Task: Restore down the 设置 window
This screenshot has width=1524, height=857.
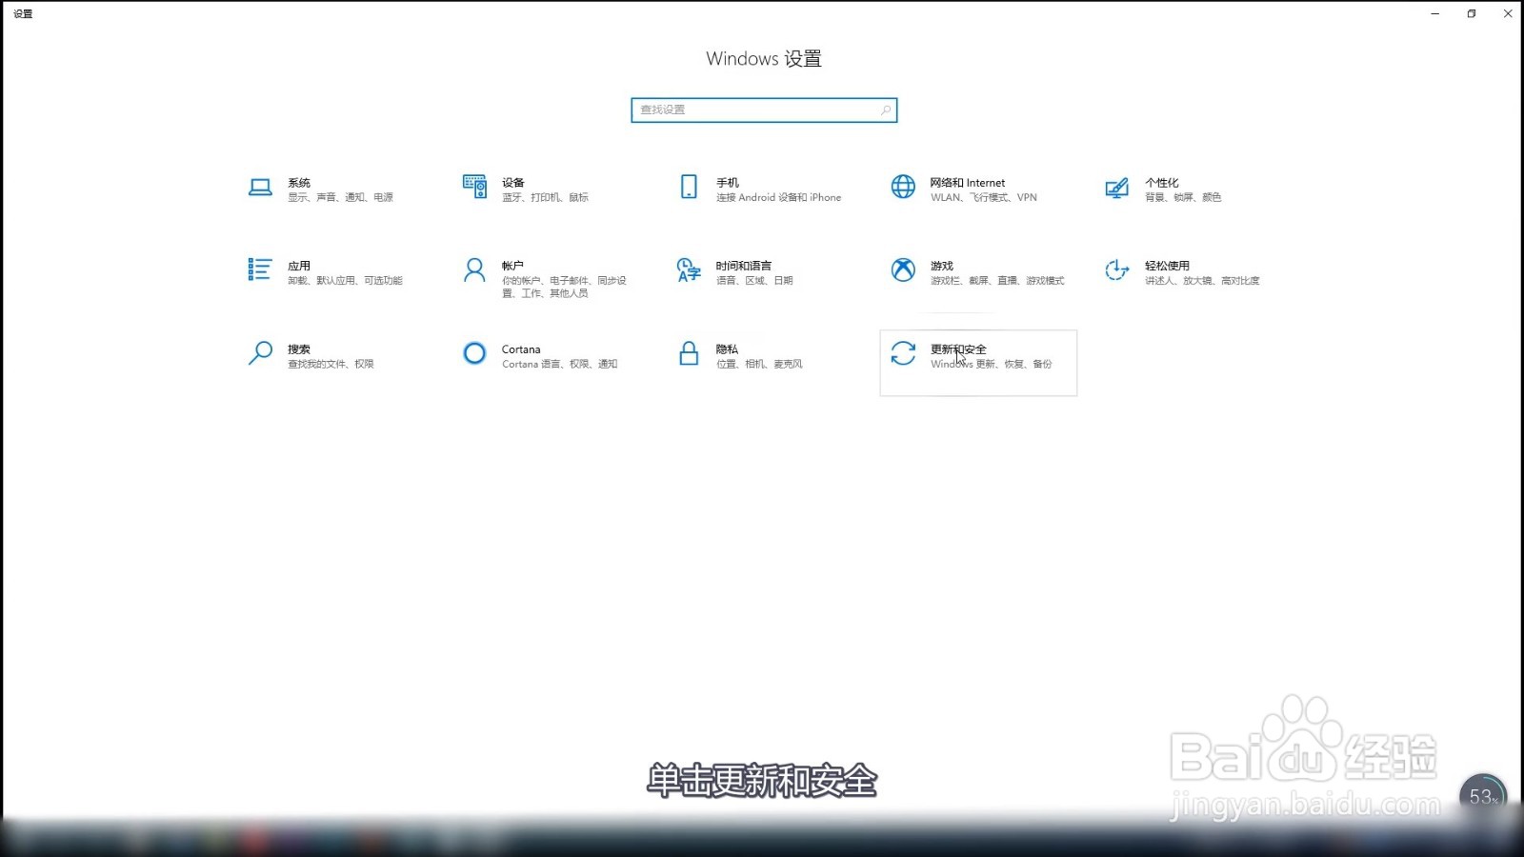Action: pos(1472,13)
